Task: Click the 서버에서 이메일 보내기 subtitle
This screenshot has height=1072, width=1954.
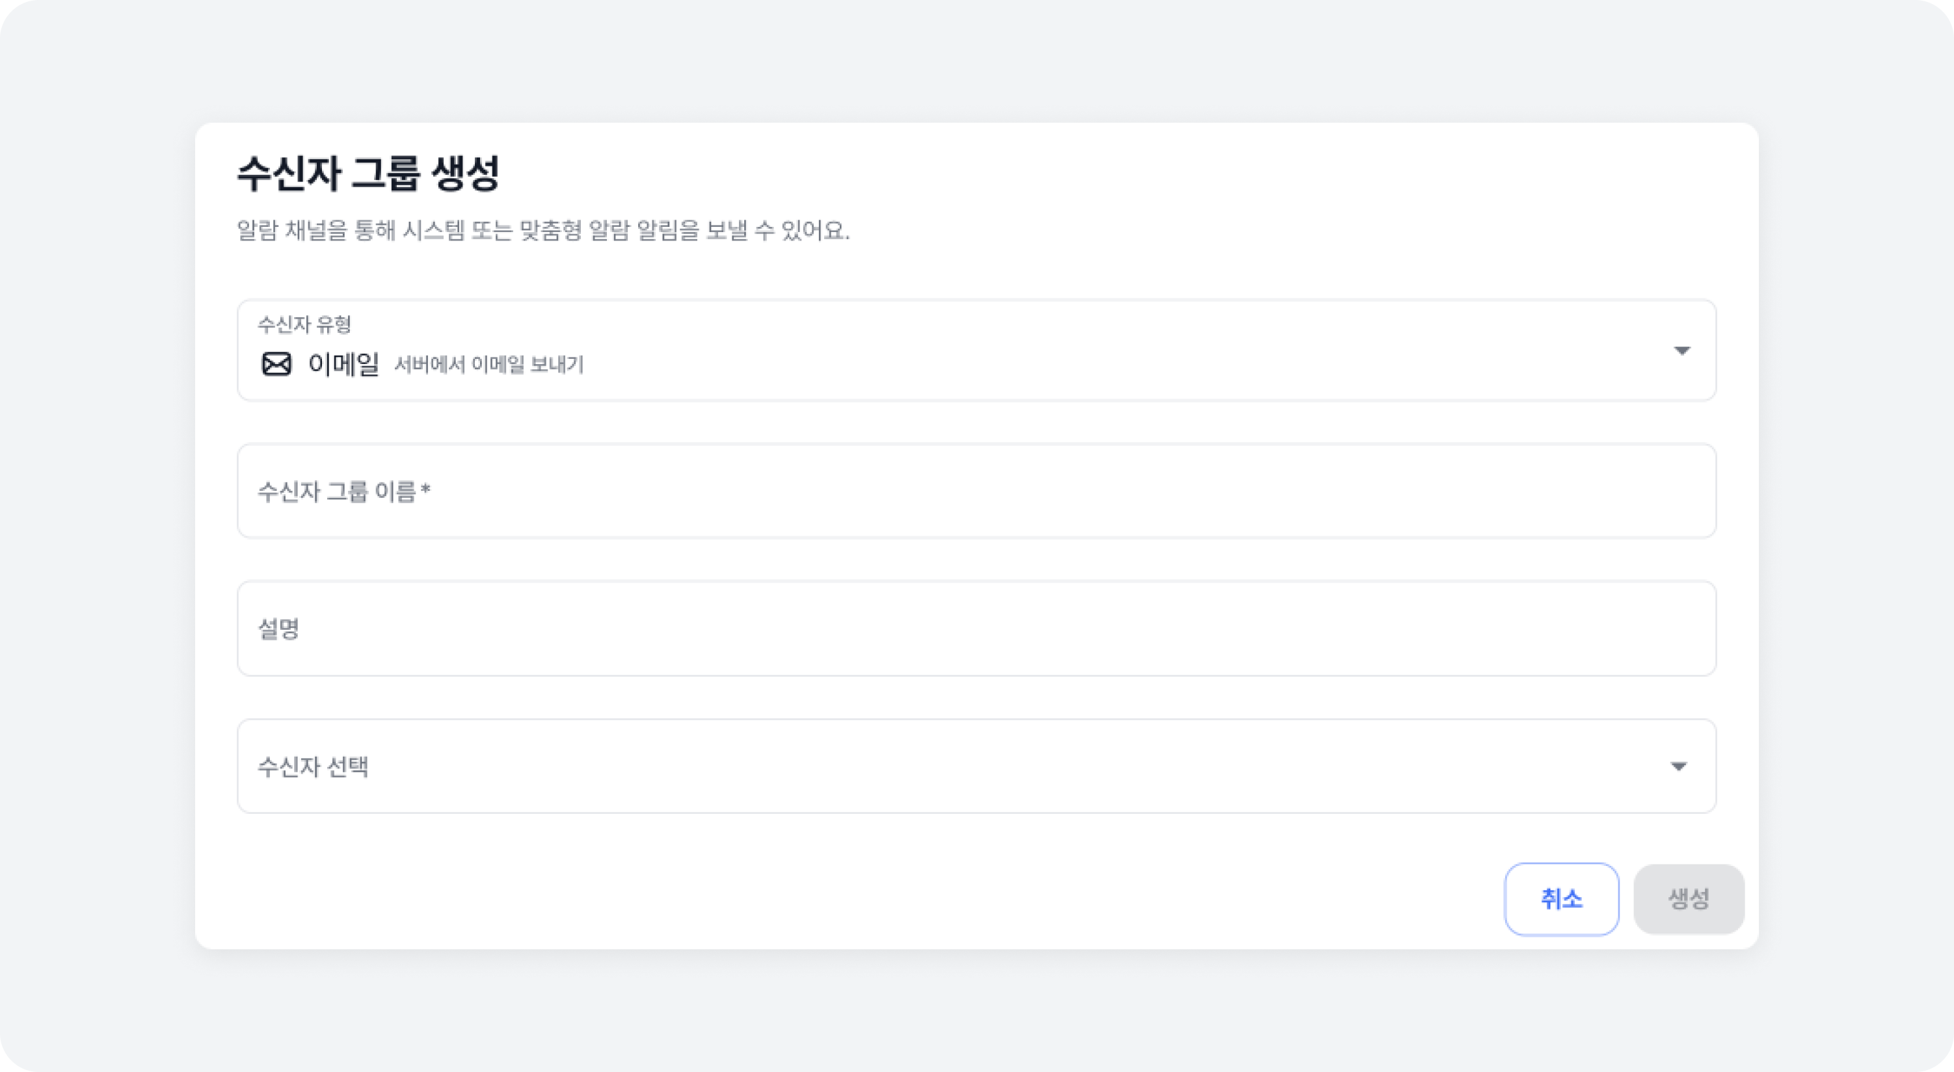Action: pos(489,365)
